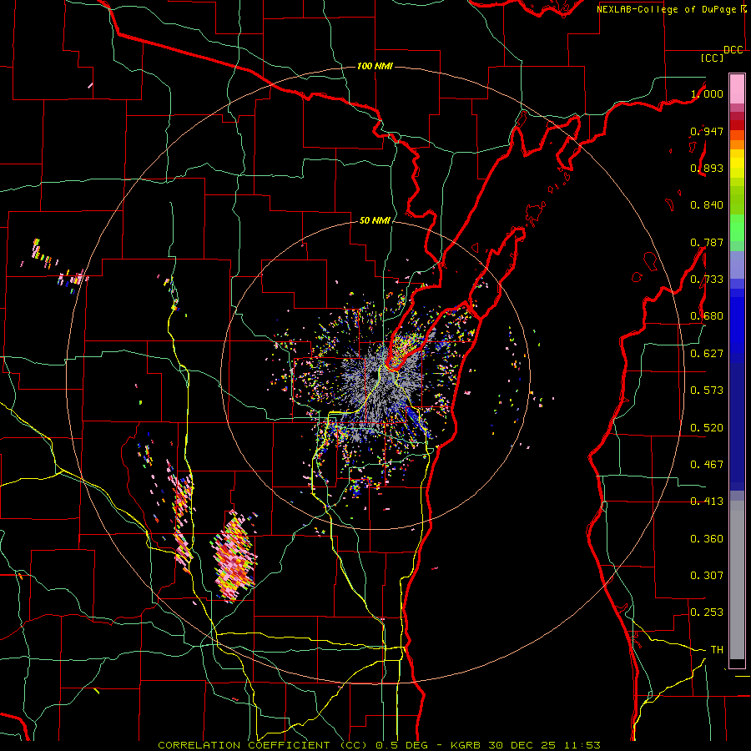Click the 0.520 scale value
The height and width of the screenshot is (751, 751).
coord(707,428)
